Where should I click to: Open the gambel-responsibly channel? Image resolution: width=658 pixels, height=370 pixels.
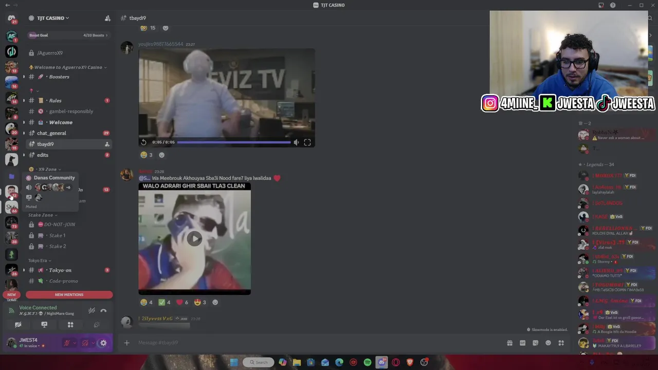[x=69, y=111]
